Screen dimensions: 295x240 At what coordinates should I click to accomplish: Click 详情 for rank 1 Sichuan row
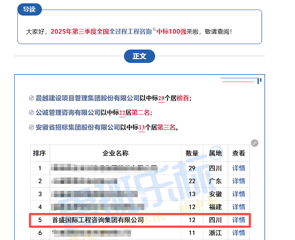[x=238, y=168]
